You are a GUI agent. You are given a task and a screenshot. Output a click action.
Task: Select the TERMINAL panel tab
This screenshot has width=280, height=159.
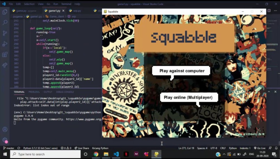19,92
